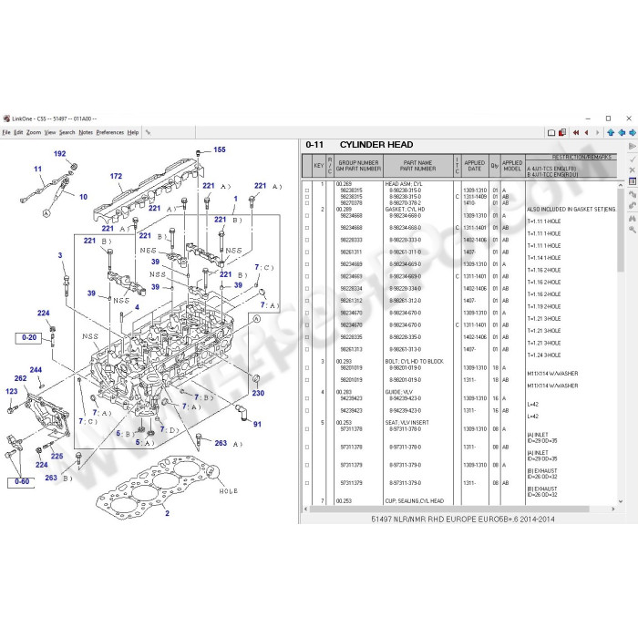The width and height of the screenshot is (638, 638).
Task: Click 'GUIDE; VLV' part name
Action: (399, 392)
